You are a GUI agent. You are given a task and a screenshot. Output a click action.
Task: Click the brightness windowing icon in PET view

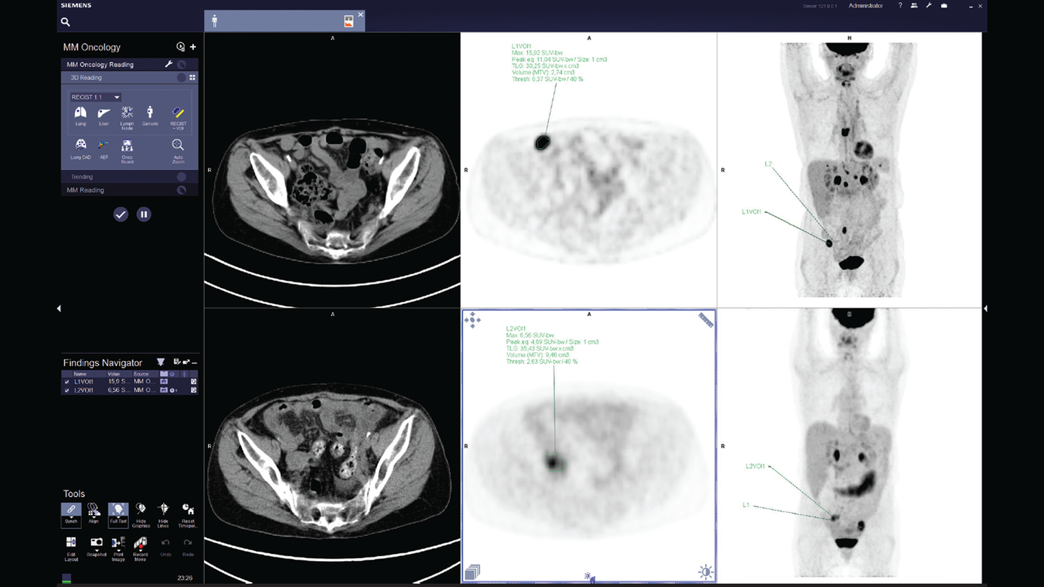tap(705, 572)
